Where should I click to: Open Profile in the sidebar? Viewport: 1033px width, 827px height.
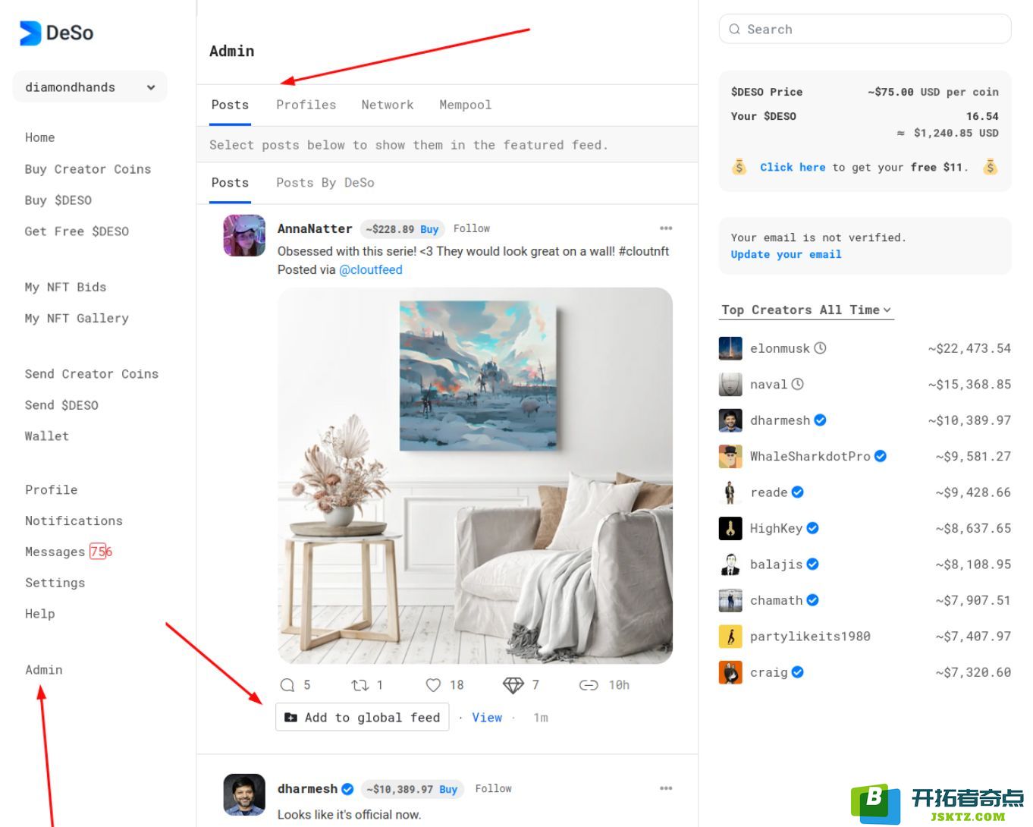(51, 490)
